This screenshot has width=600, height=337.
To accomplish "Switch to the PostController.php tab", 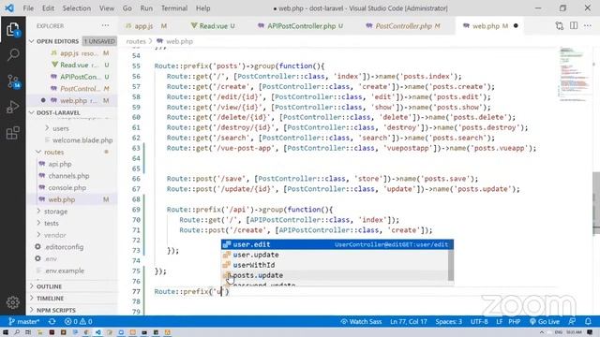I will pos(403,26).
